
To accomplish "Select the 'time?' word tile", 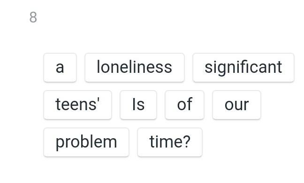I will [x=170, y=142].
